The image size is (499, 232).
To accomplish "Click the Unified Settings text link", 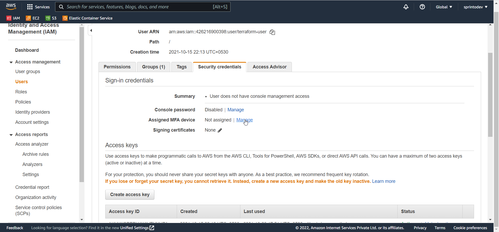I will [134, 228].
